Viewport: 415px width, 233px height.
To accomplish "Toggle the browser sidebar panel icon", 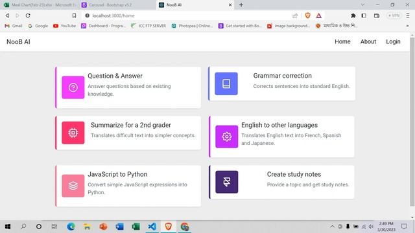I will point(364,16).
